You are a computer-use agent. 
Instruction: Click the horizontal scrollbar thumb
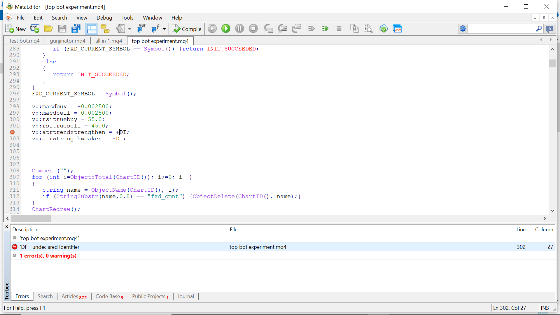click(x=31, y=218)
